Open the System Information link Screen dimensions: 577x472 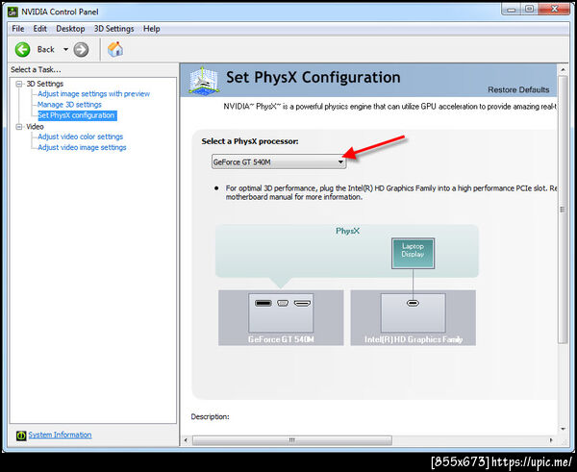(x=60, y=435)
